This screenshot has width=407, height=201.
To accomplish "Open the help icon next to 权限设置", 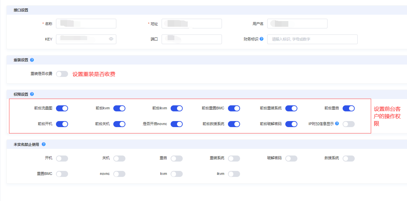I will pos(32,94).
